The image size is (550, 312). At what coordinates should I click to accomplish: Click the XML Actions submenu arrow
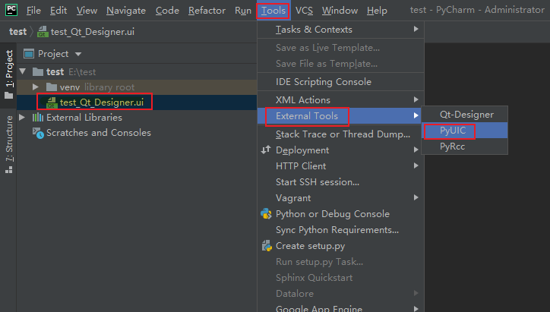416,99
